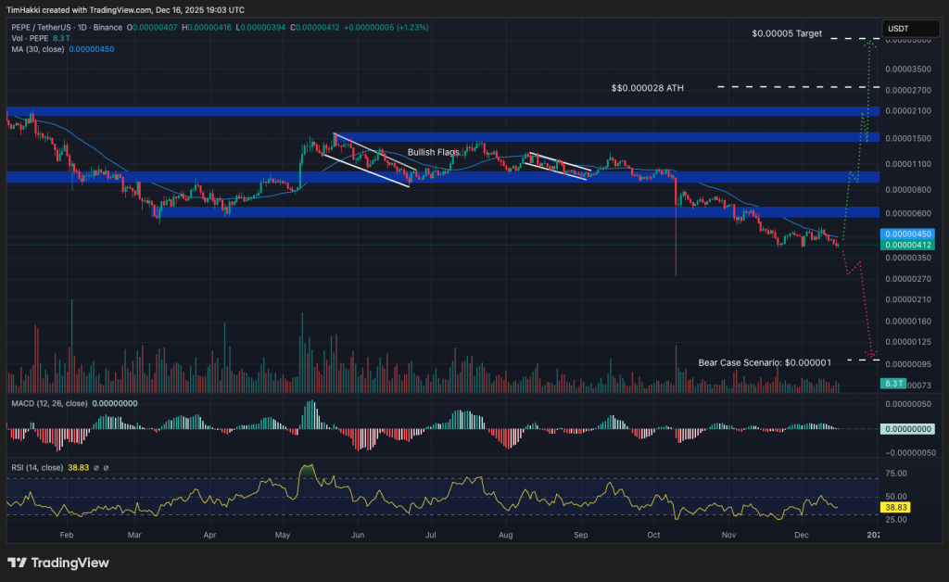Click the RSI 38.83 value tag on axis
Screen dimensions: 949x582
point(896,509)
